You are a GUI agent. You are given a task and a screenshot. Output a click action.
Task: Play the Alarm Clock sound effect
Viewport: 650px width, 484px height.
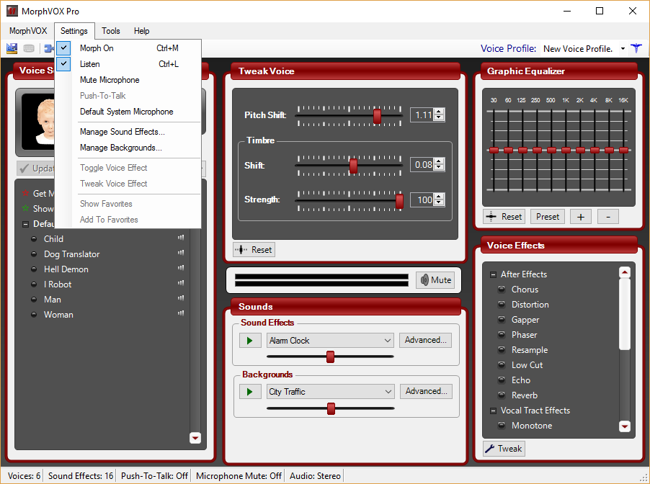250,341
